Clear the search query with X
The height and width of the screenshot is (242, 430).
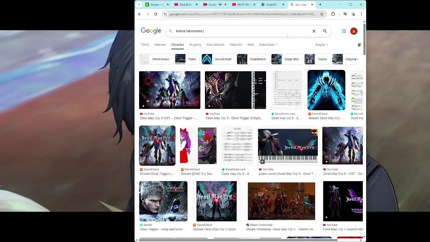click(x=314, y=31)
